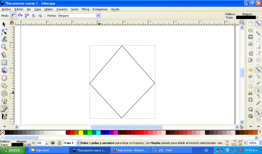Open the Filtros menu
The image size is (262, 154).
[x=85, y=9]
